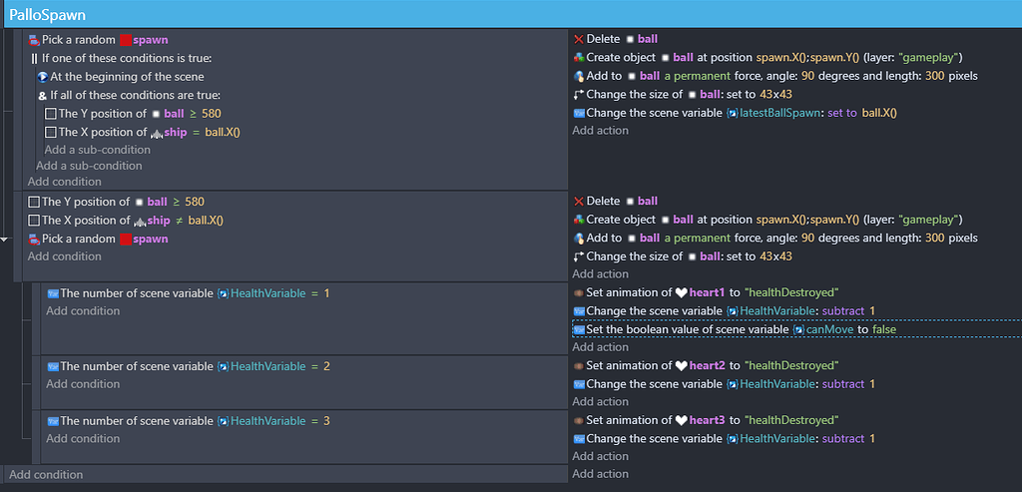
Task: Select the canMove boolean set to false action
Action: pos(735,329)
